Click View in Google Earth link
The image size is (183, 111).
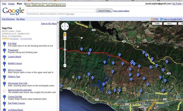tap(172, 19)
